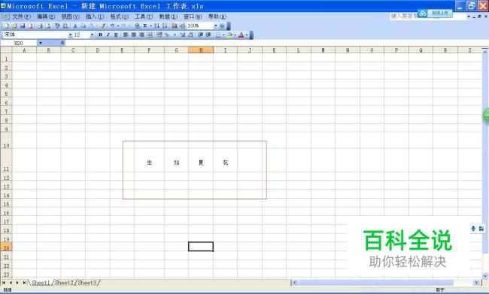Click the Copy icon
489x294 pixels.
(84, 25)
